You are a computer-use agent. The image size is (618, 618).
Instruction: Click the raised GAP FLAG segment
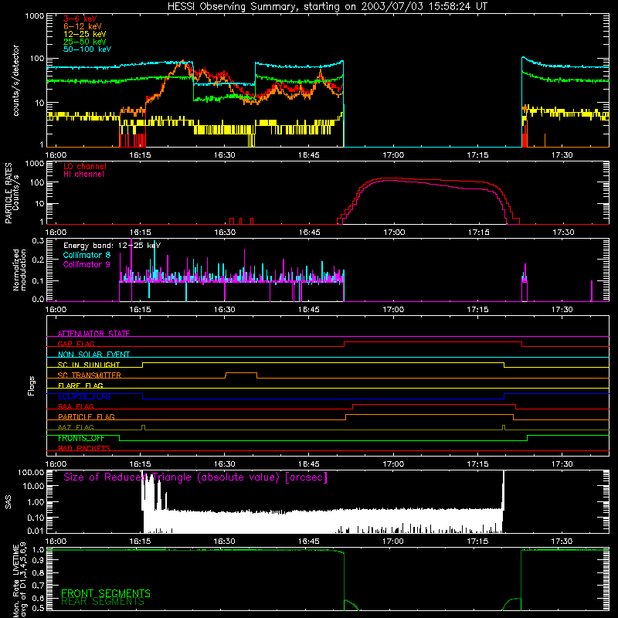pyautogui.click(x=433, y=342)
